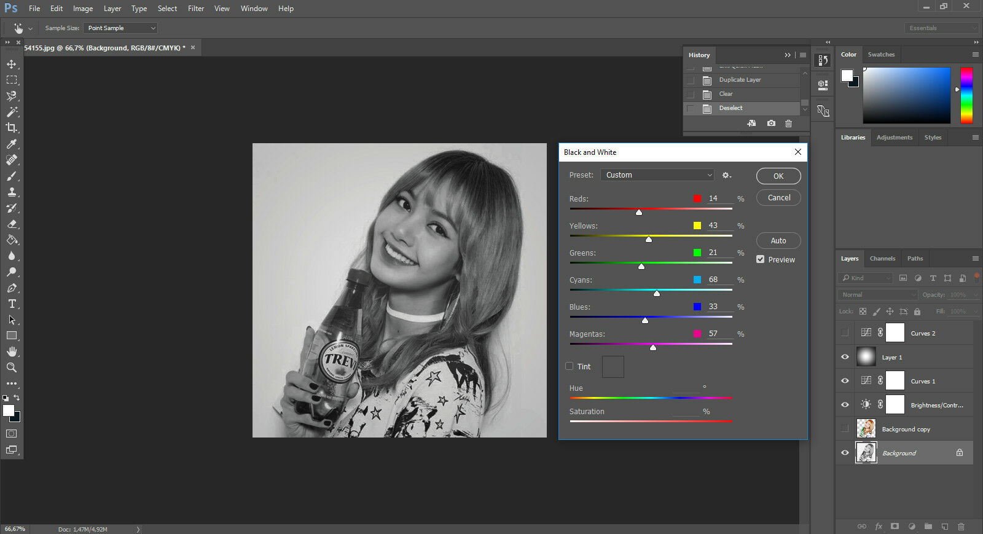Hide the Background layer

(845, 453)
